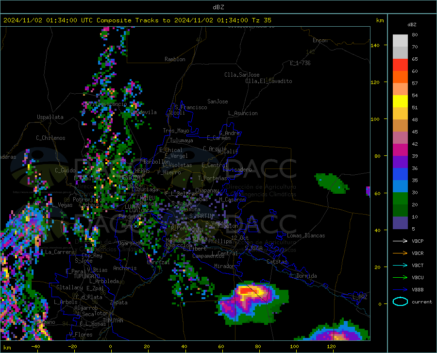The height and width of the screenshot is (353, 437).
Task: Click the Divisadero map label
Action: (x=237, y=169)
